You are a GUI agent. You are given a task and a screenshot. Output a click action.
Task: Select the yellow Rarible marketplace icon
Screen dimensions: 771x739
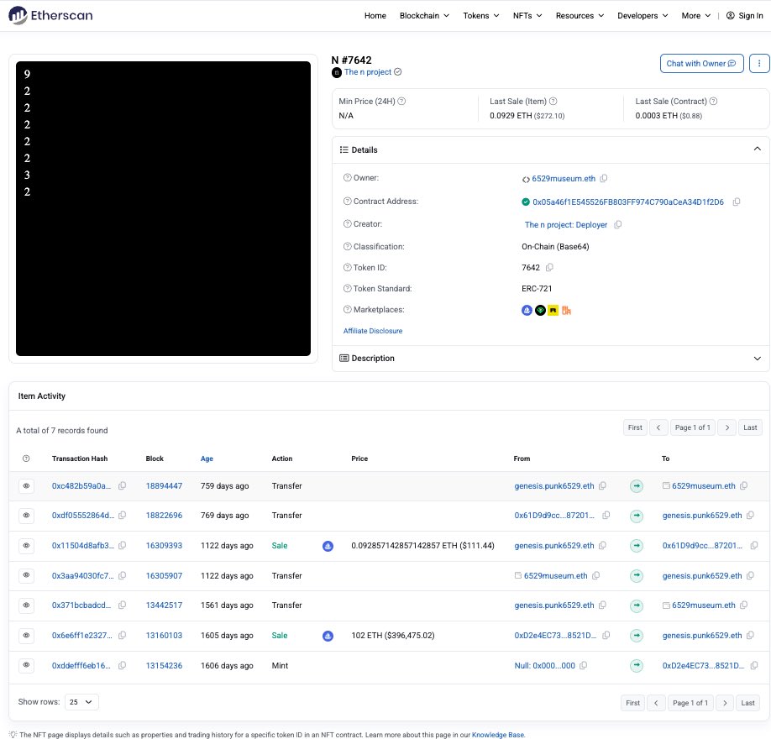click(x=553, y=310)
